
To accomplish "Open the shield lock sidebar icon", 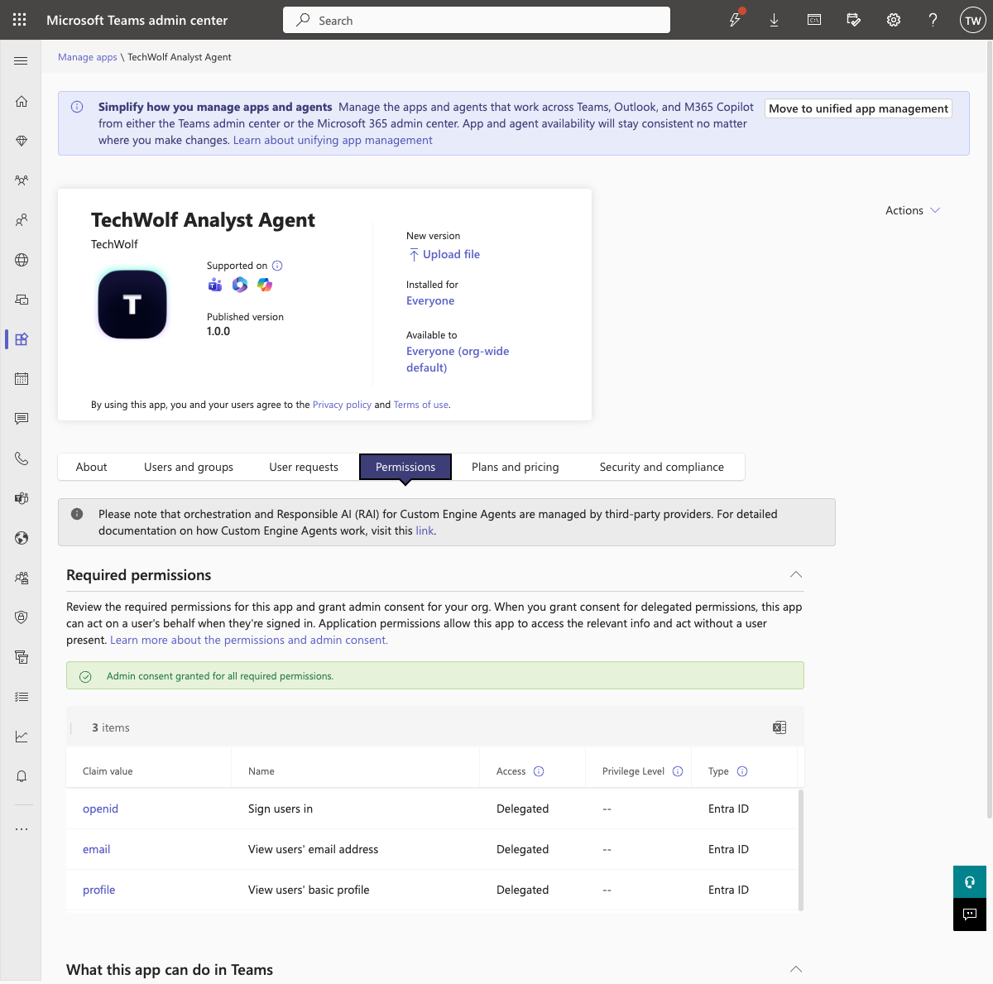I will click(22, 617).
